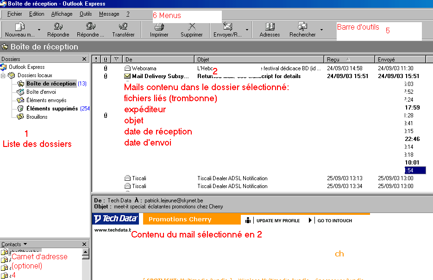Click the 24/09/03 14:58 received date

click(x=345, y=68)
